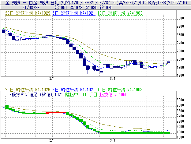This screenshot has height=144, width=191.
Task: Click the 2000 axis label of upper chart
Action: click(x=180, y=59)
